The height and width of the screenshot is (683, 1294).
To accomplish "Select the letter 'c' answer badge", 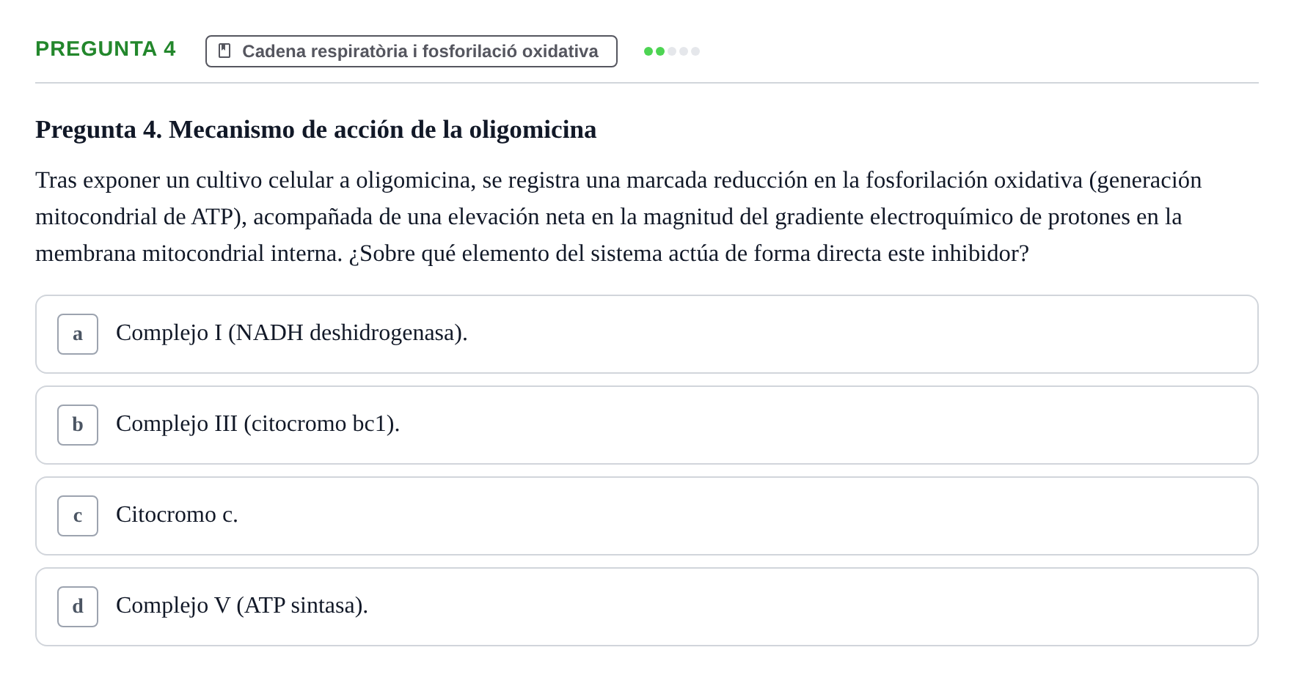I will point(78,516).
